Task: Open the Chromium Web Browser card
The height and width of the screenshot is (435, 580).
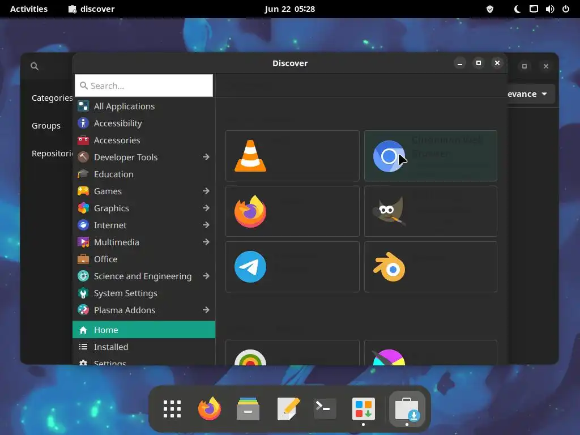Action: pyautogui.click(x=430, y=156)
